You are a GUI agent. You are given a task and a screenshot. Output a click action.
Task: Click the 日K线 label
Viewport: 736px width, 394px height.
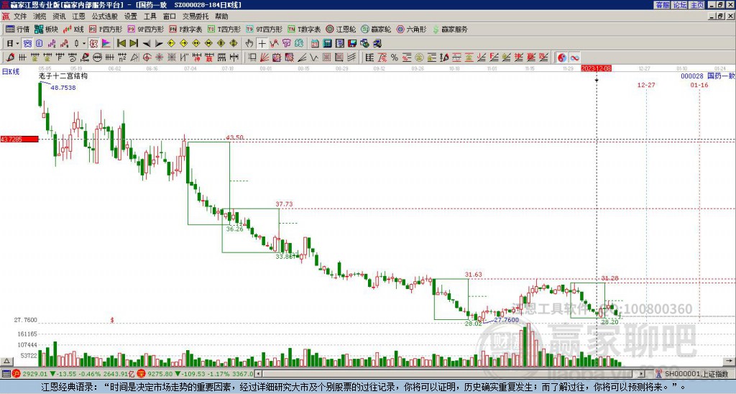tap(10, 72)
